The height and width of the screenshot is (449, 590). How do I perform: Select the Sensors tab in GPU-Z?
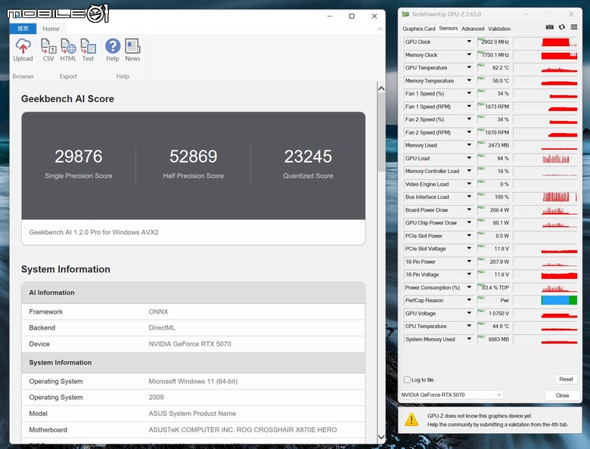click(448, 28)
